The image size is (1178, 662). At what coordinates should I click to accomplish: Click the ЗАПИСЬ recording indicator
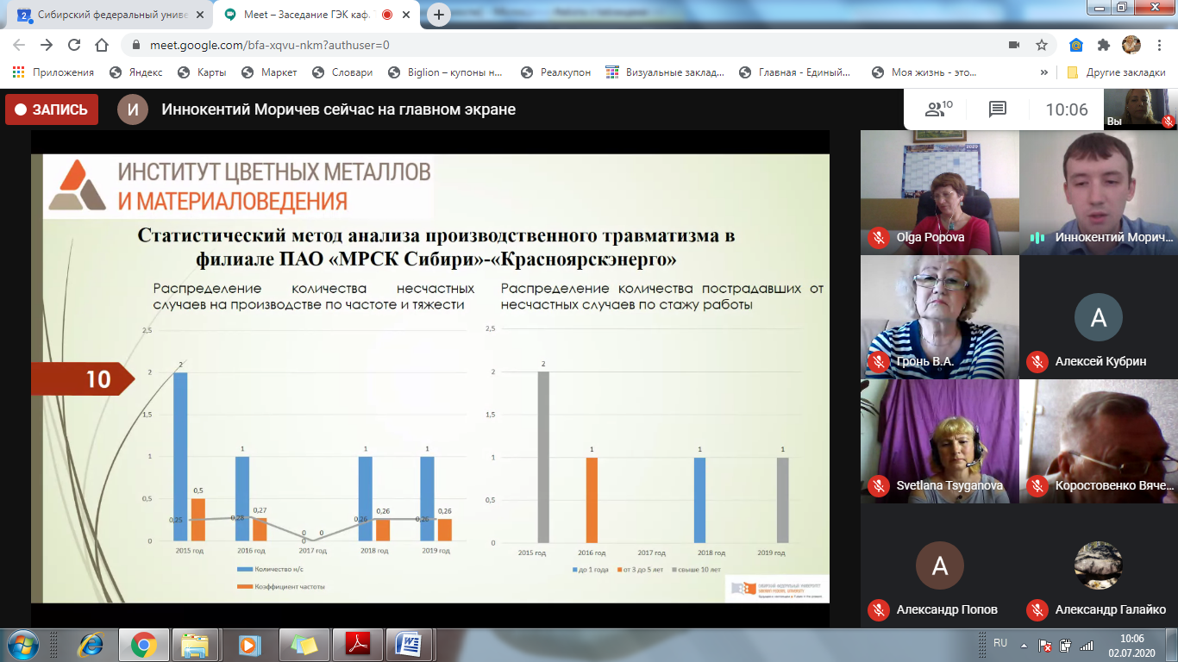pyautogui.click(x=52, y=109)
